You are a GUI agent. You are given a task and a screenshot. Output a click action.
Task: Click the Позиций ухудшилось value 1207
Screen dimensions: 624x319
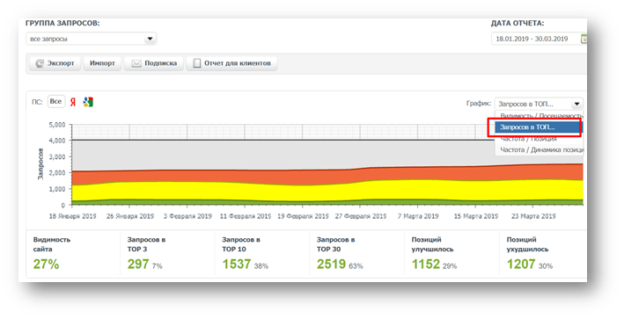521,265
